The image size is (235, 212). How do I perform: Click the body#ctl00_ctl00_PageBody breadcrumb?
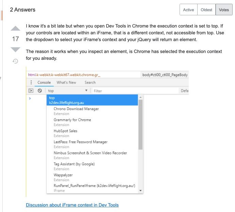pyautogui.click(x=165, y=75)
